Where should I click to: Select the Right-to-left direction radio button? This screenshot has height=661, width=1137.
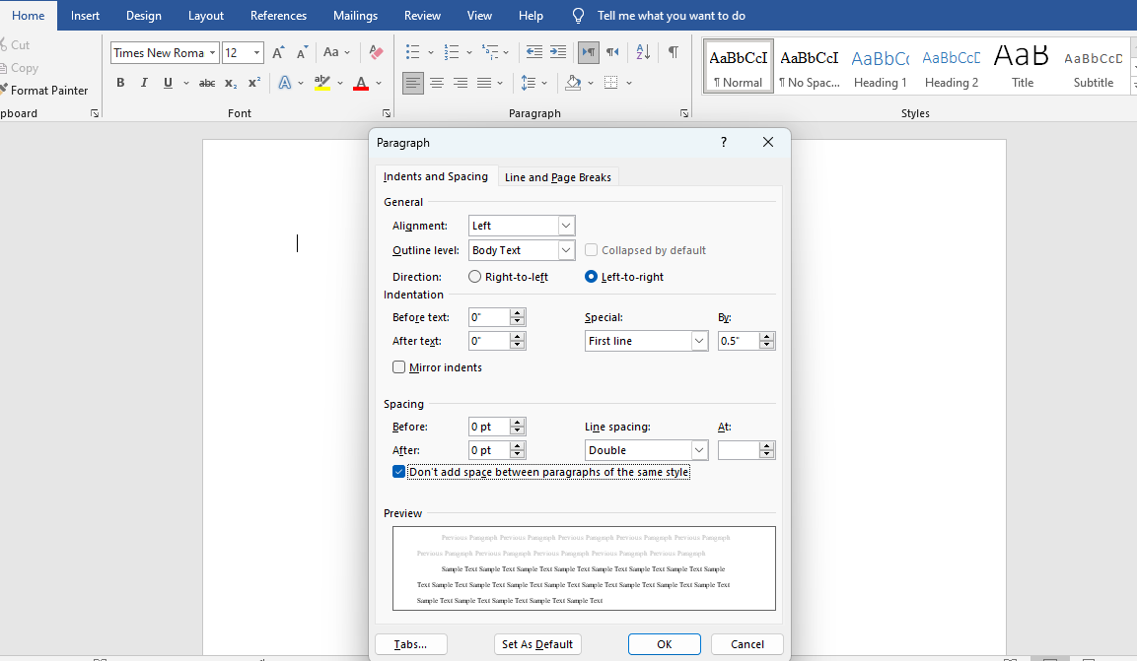pyautogui.click(x=474, y=276)
